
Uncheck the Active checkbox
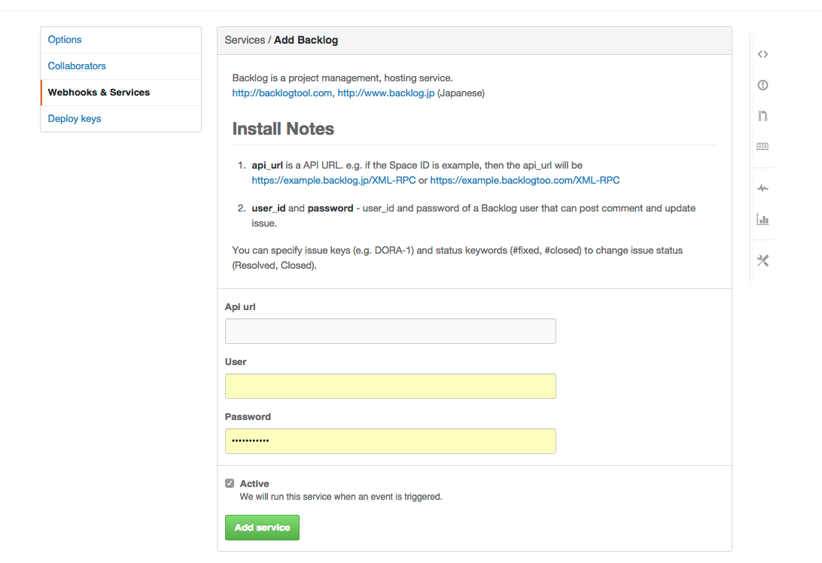tap(230, 483)
